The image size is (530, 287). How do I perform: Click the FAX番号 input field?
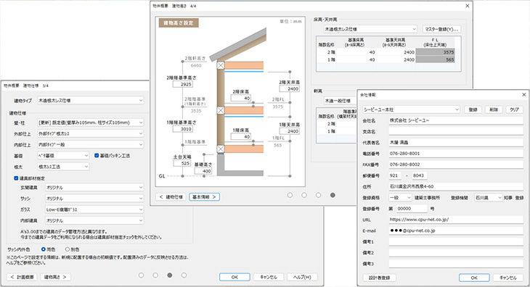coord(456,165)
